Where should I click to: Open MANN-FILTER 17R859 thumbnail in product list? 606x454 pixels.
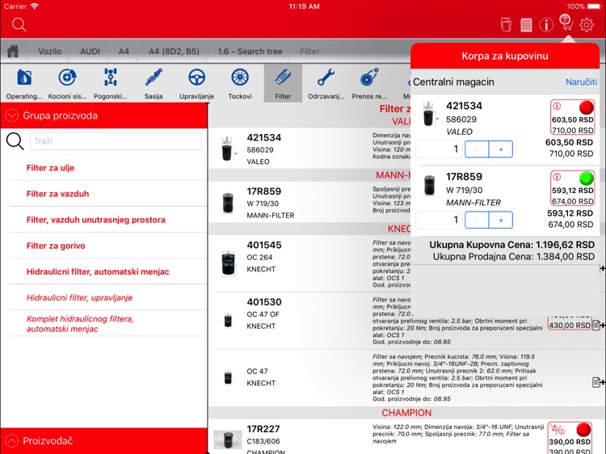click(228, 203)
